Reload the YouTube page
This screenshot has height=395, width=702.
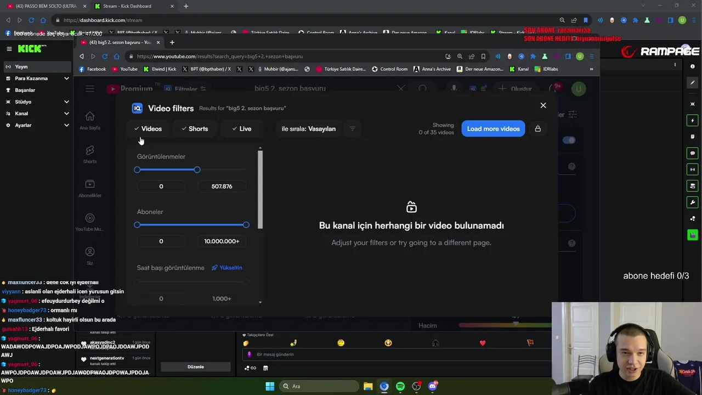point(105,56)
